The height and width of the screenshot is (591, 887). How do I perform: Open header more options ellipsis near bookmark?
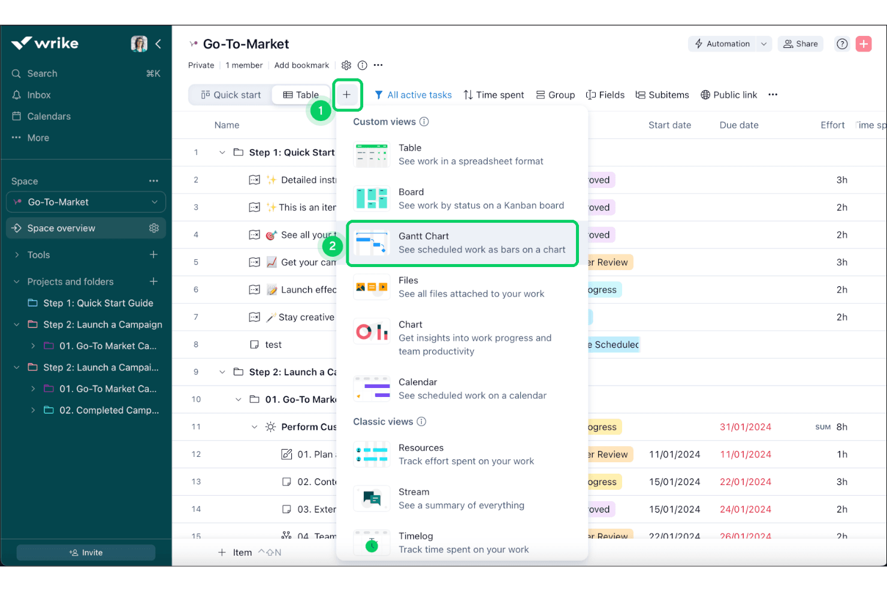pos(378,65)
